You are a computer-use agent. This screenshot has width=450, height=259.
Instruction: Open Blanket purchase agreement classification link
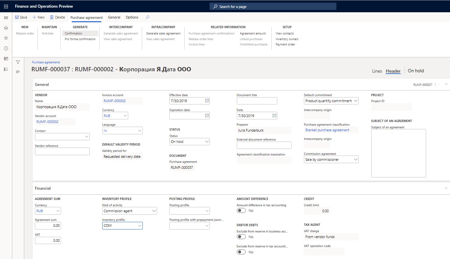coord(327,130)
